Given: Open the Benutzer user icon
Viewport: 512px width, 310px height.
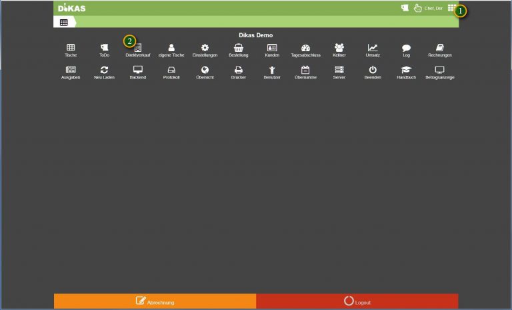Looking at the screenshot, I should (x=272, y=70).
